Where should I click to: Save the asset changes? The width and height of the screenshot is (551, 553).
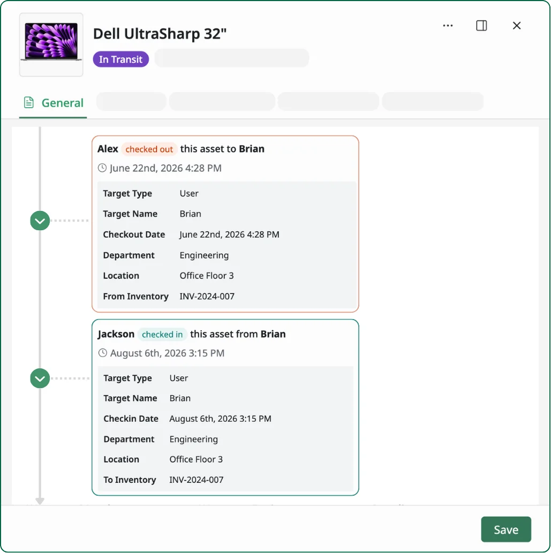point(506,529)
